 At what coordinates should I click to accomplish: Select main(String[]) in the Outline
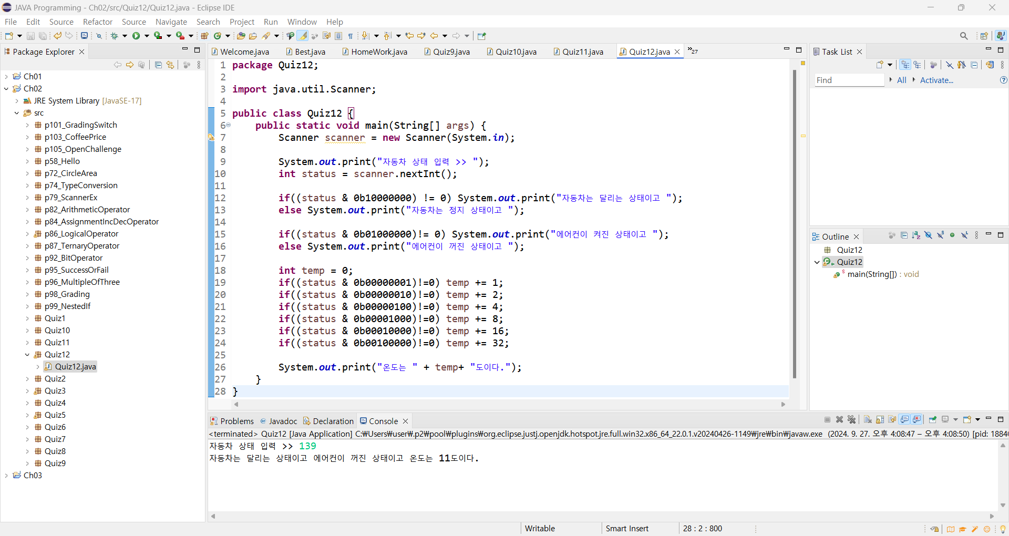tap(876, 274)
